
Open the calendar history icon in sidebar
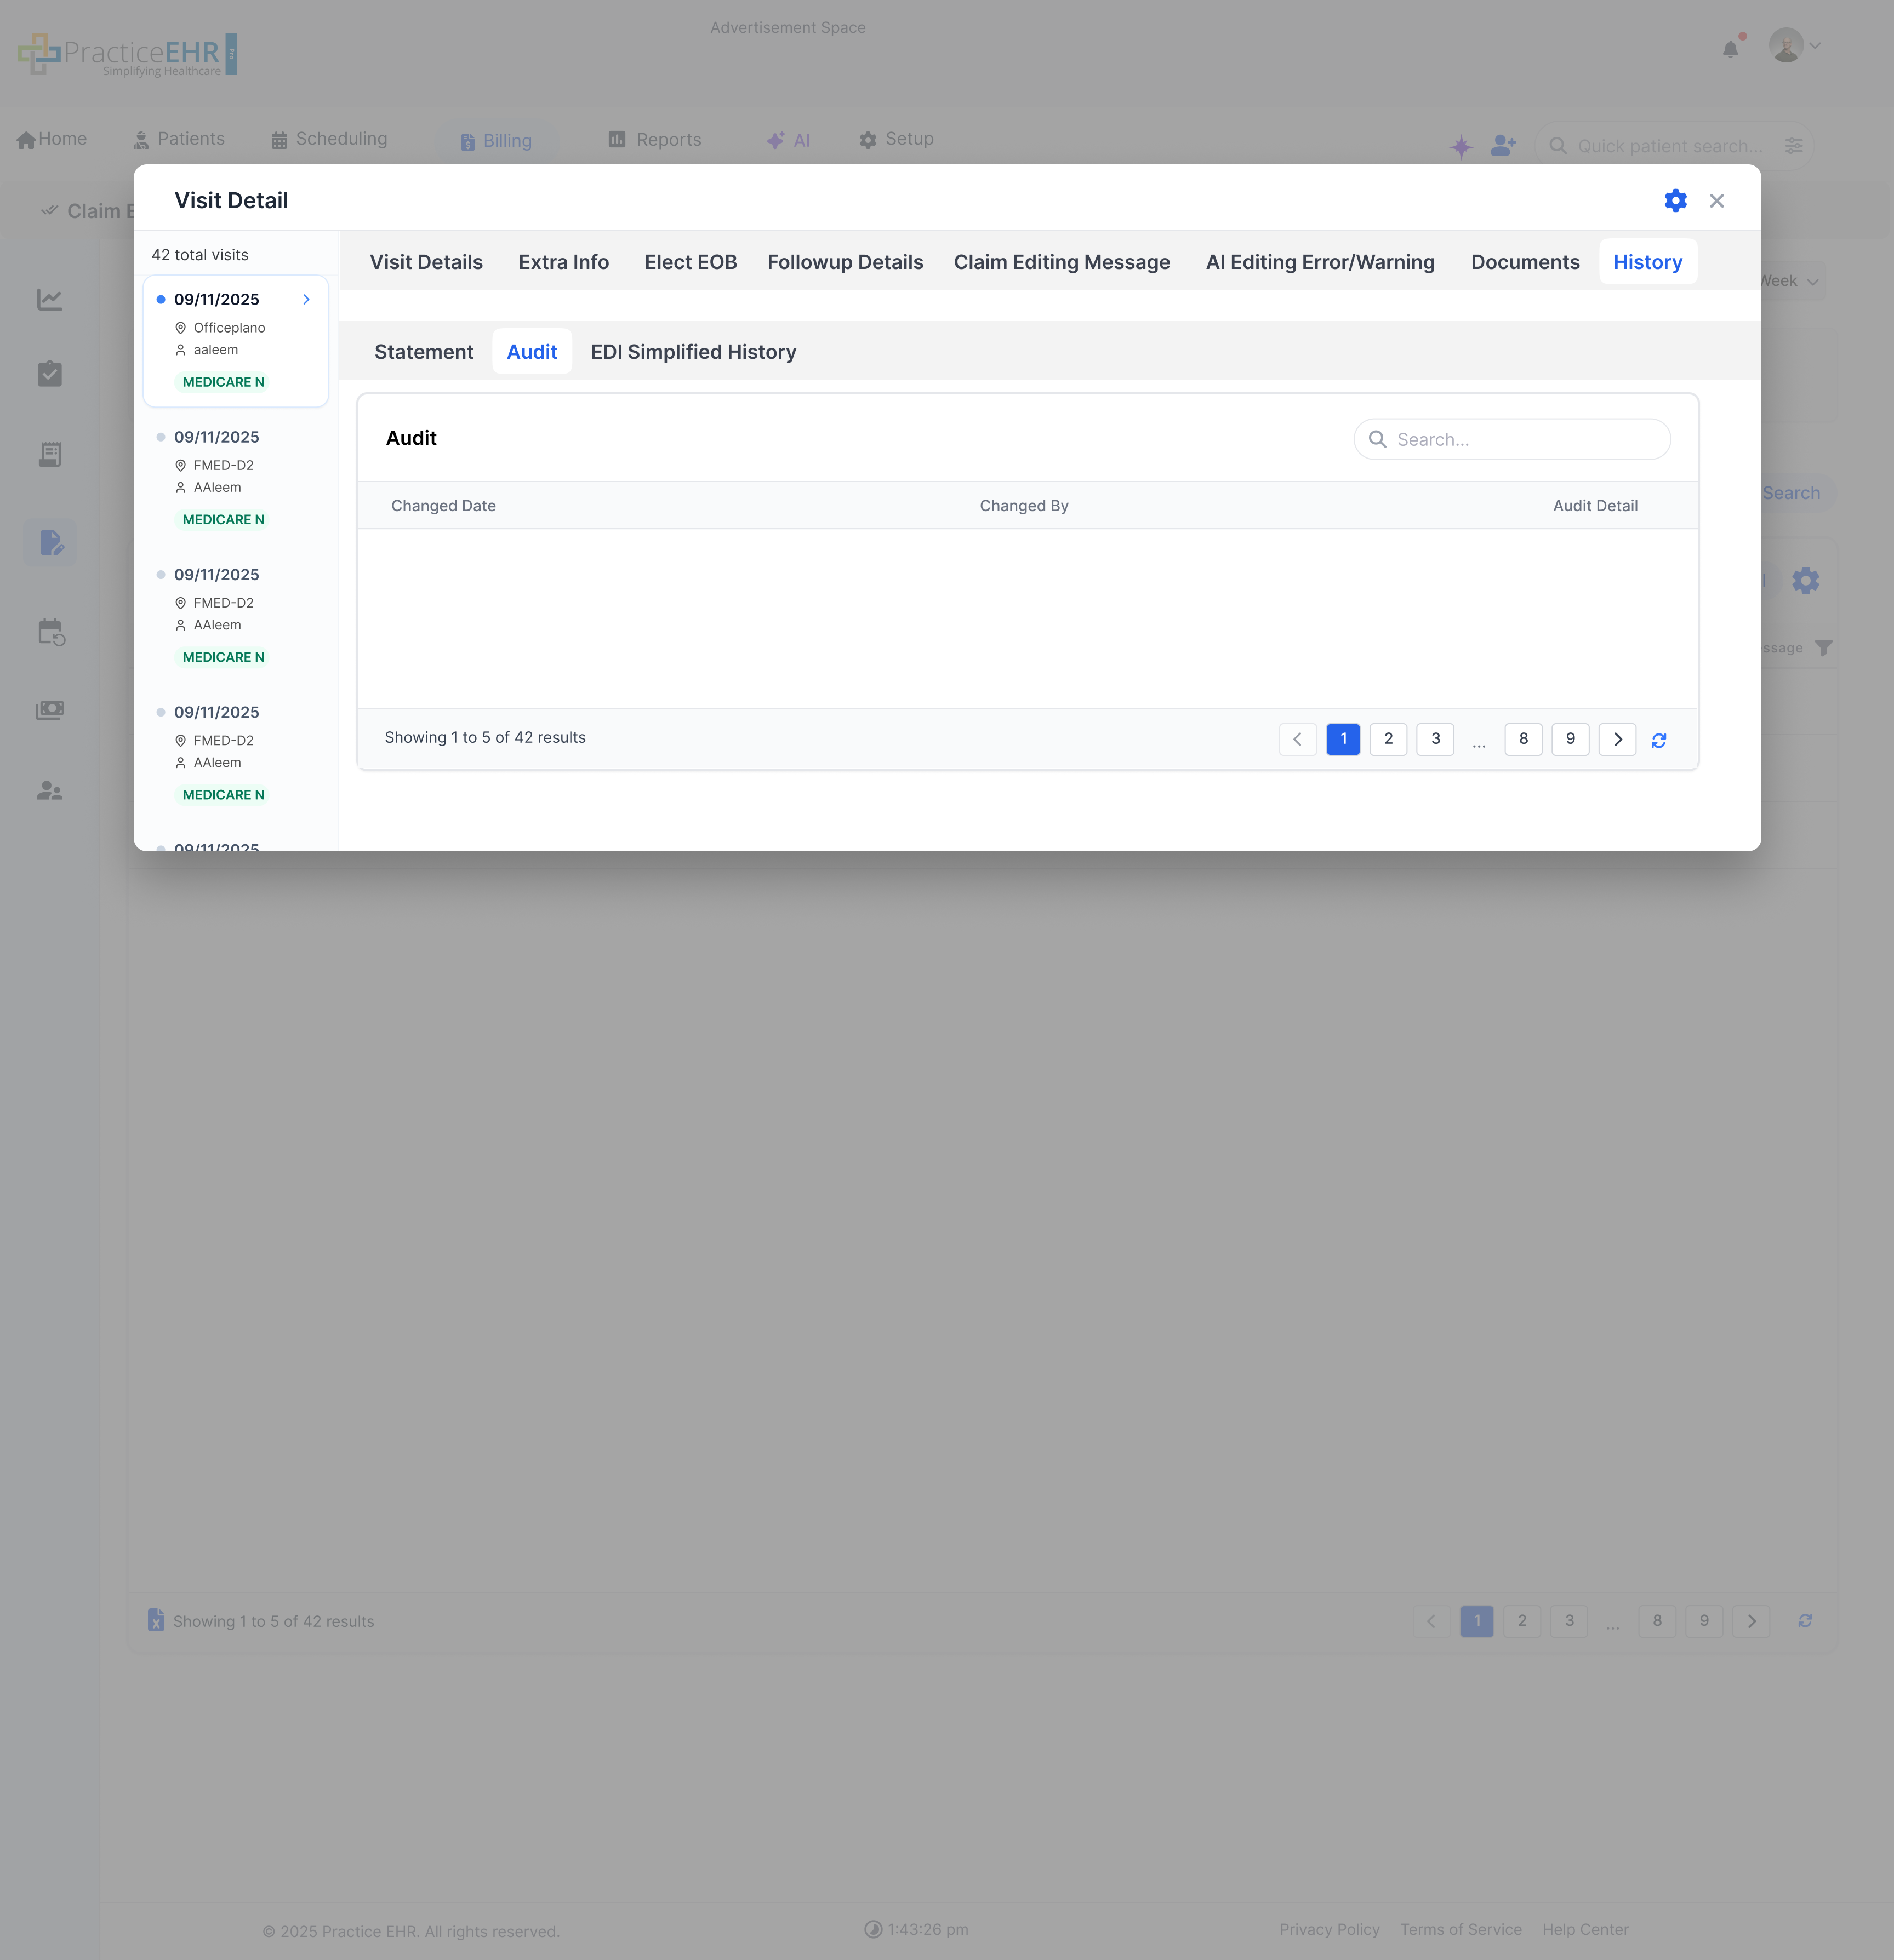(50, 631)
